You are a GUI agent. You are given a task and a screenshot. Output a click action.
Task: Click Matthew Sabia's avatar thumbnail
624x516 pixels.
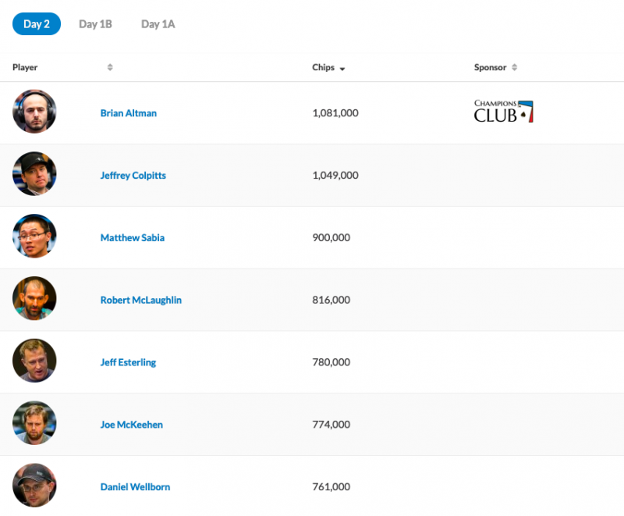[x=34, y=236]
